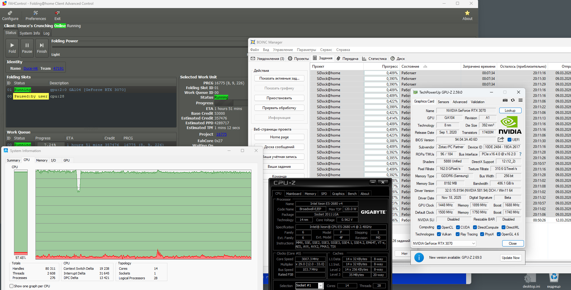Open Preferences in FAHControl toolbar
571x290 pixels.
(36, 15)
